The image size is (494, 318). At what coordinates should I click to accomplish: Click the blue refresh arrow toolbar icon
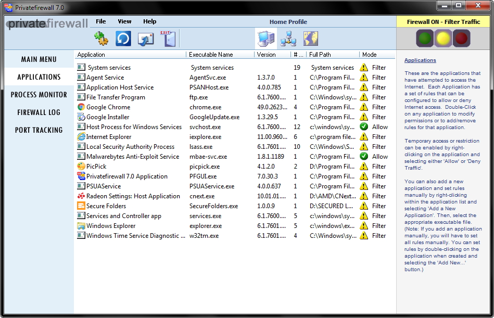[123, 39]
